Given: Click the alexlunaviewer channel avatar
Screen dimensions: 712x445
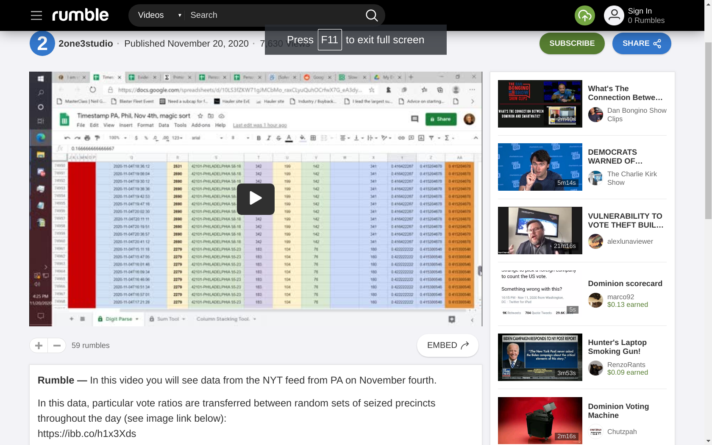Looking at the screenshot, I should 595,241.
